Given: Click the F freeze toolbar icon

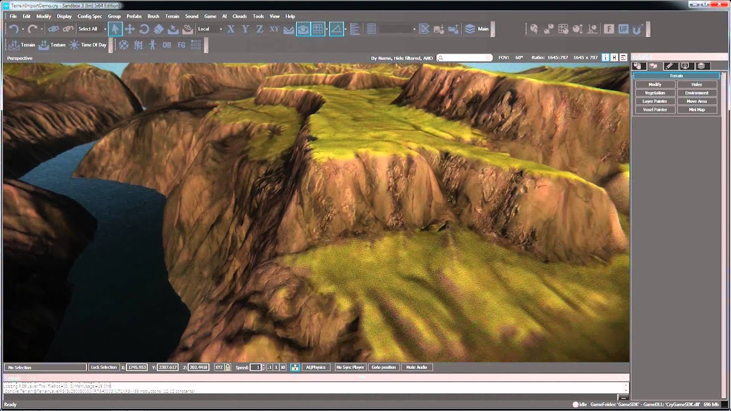Looking at the screenshot, I should (x=609, y=29).
